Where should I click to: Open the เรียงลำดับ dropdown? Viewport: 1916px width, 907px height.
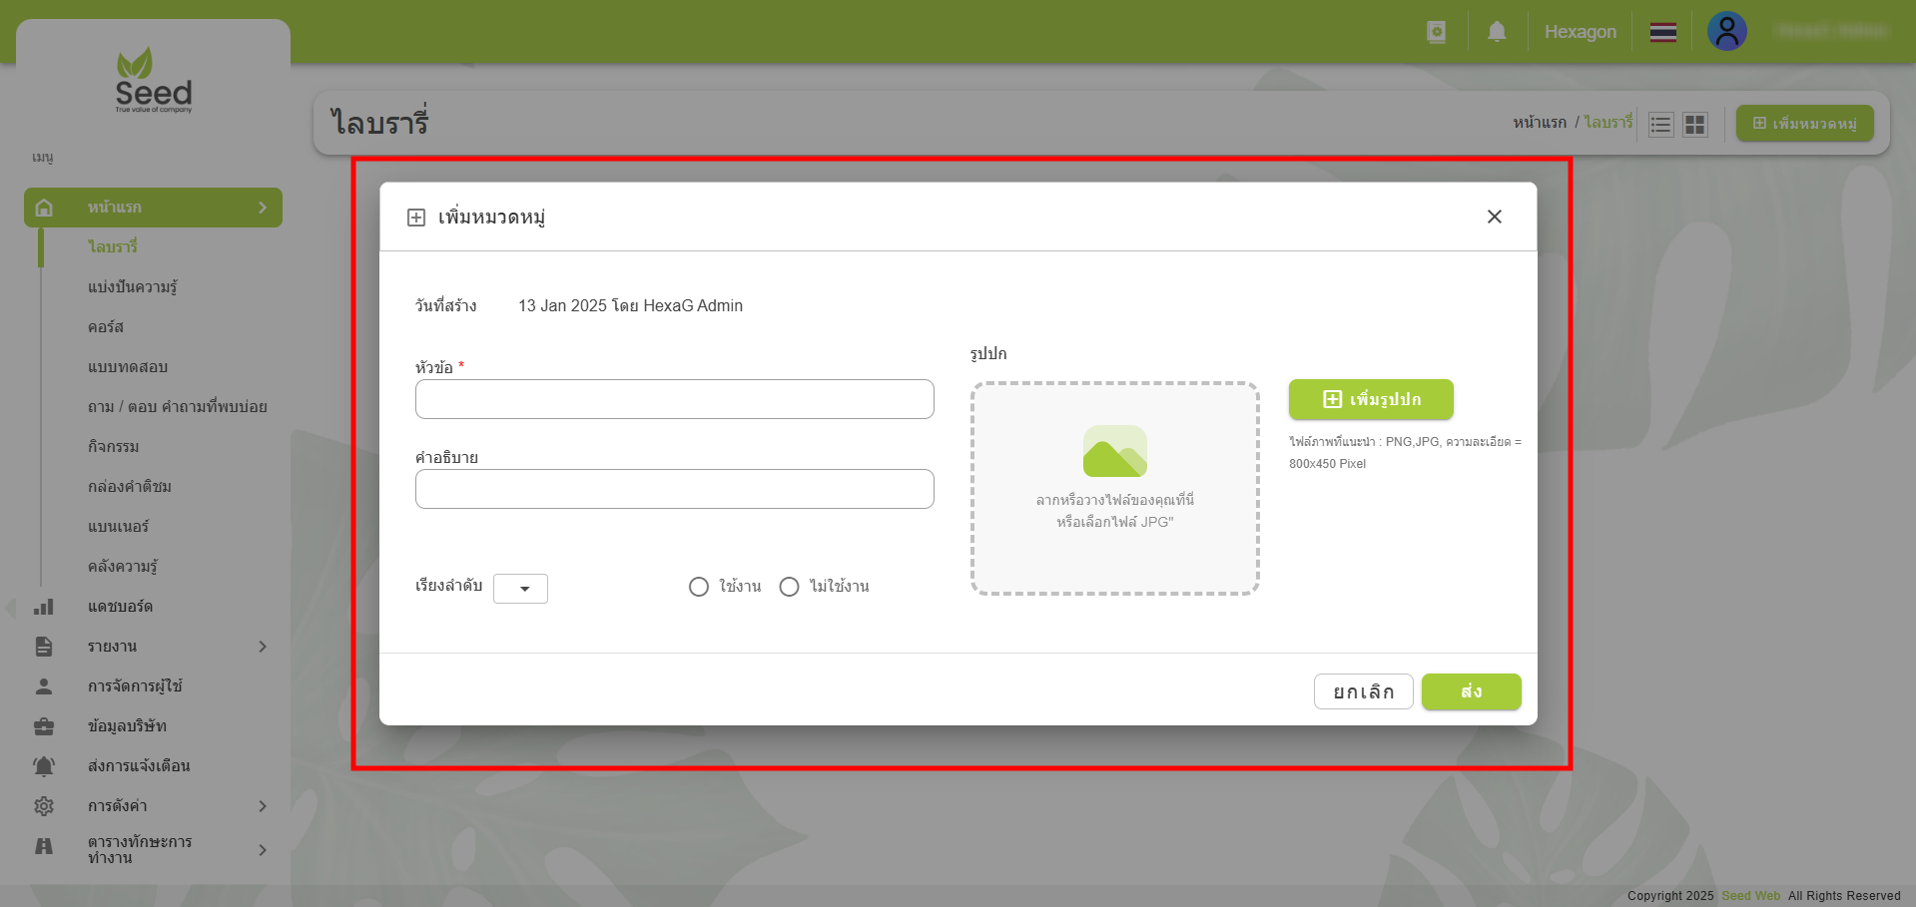(520, 589)
